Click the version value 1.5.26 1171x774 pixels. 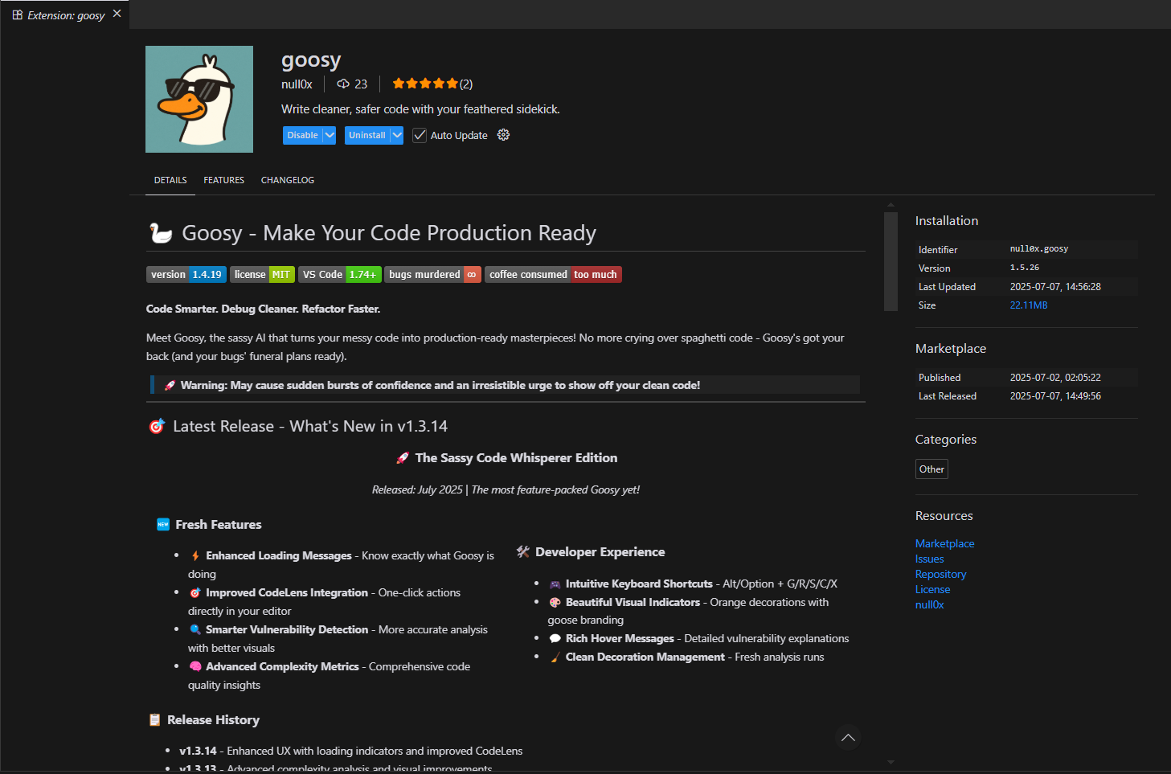[1025, 268]
